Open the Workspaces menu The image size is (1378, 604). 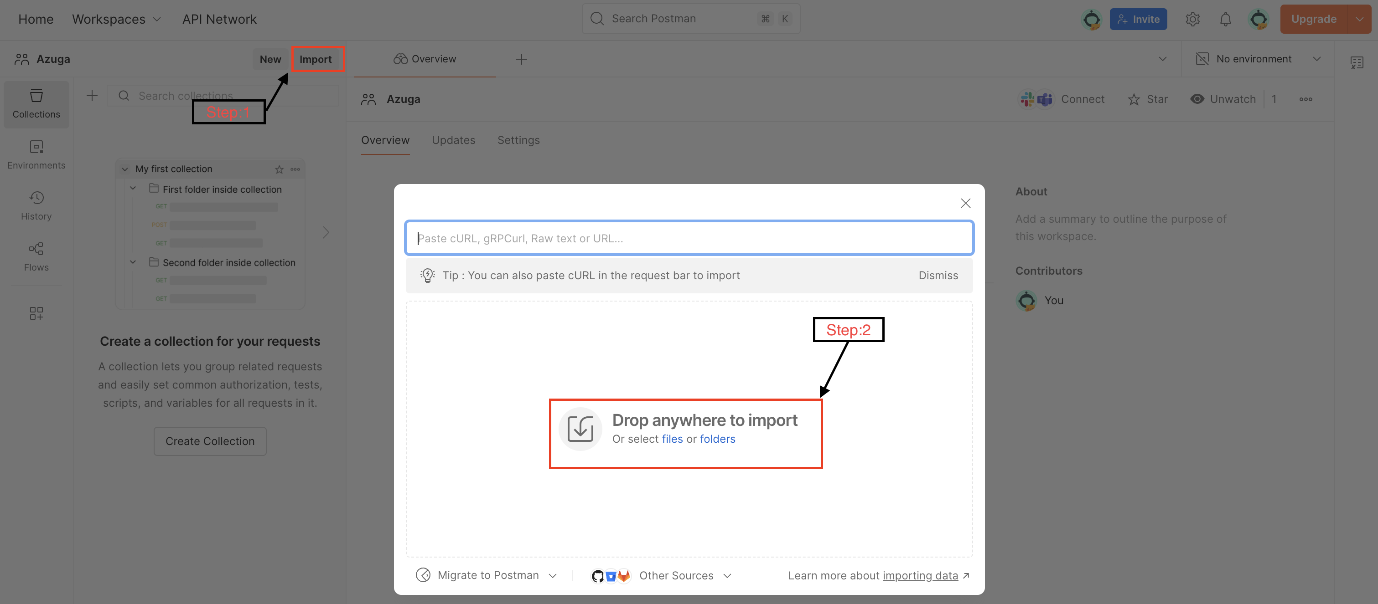[116, 20]
